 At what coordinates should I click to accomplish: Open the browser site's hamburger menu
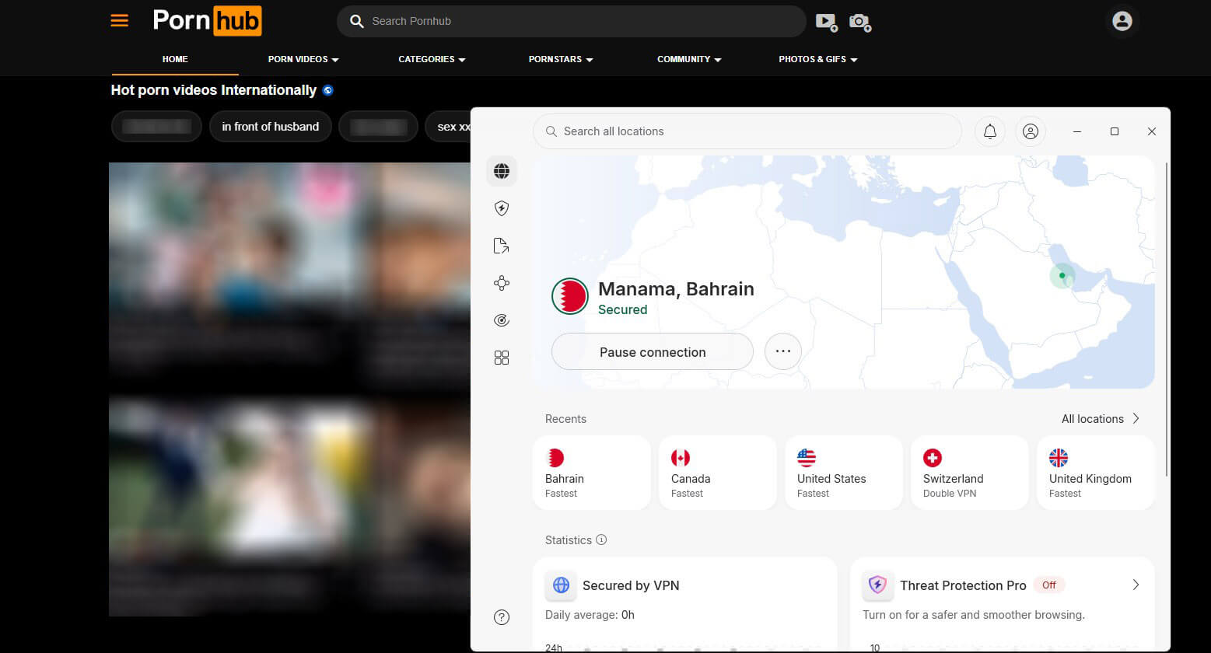point(120,20)
